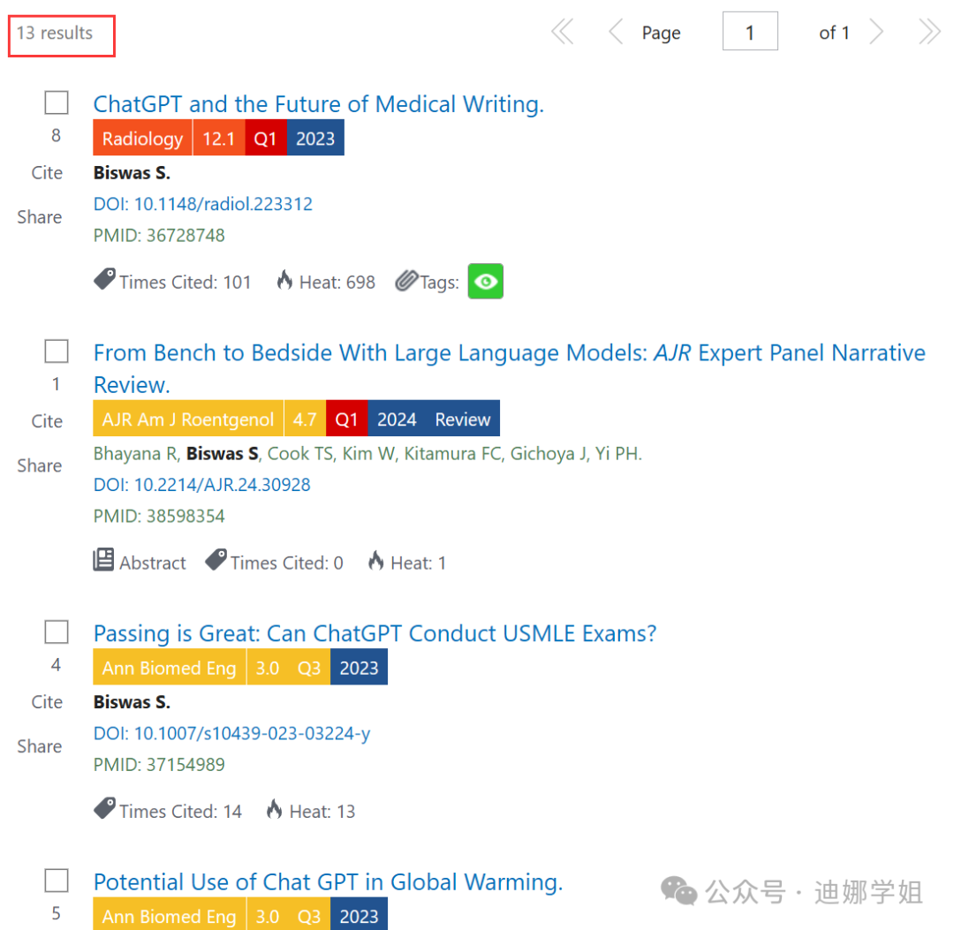Viewport: 954px width, 930px height.
Task: Open PMID 36728748 link
Action: (x=159, y=236)
